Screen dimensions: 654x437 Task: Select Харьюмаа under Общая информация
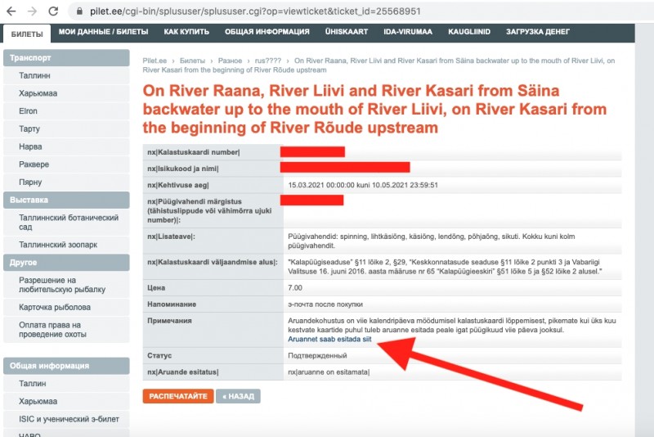click(x=38, y=401)
